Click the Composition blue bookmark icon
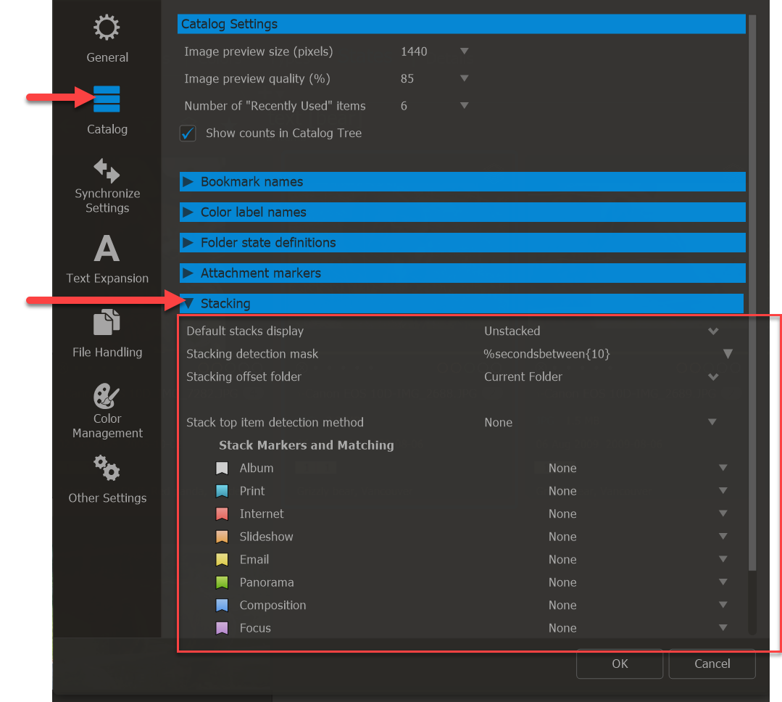The image size is (782, 702). 222,606
